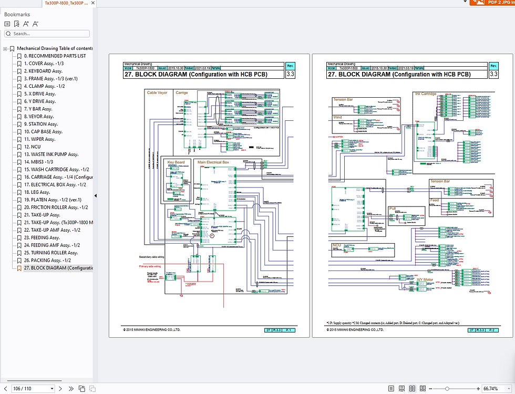Click the current bookmark locator icon
The height and width of the screenshot is (394, 515).
(x=17, y=24)
